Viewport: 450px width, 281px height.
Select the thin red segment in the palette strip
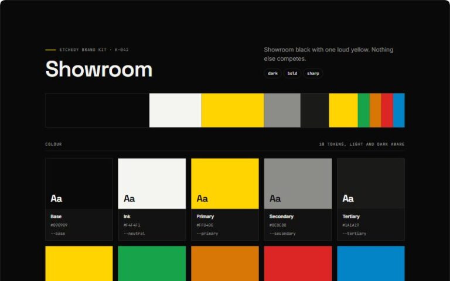click(x=387, y=110)
